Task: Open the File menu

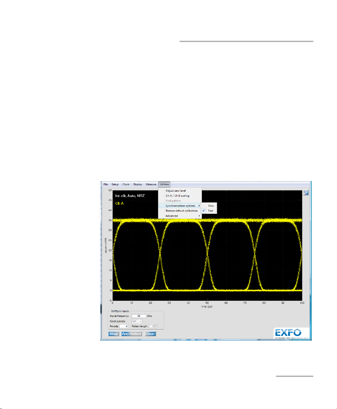Action: tap(106, 184)
